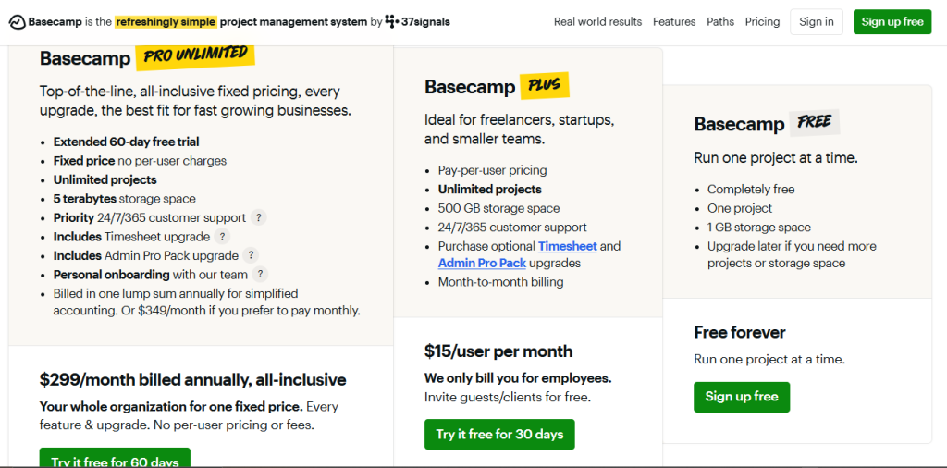Click the yellow PRO UNLIMITED badge

tap(195, 57)
